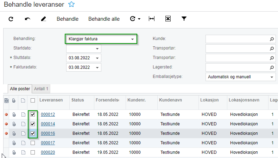This screenshot has width=278, height=158.
Task: Click the undo arrow icon
Action: pos(27,19)
